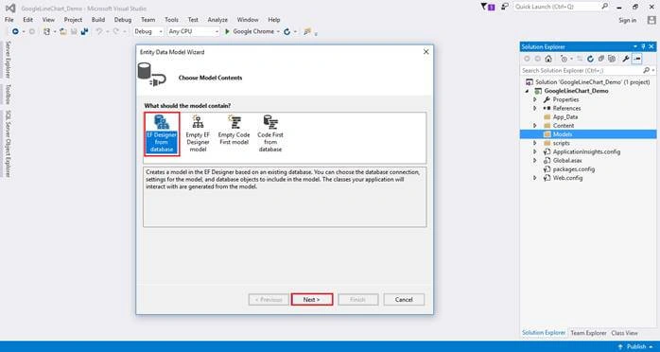Close the Entity Data Model Wizard

426,52
